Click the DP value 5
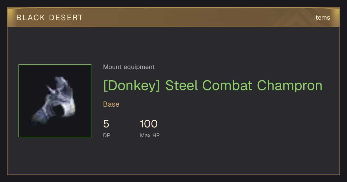 [106, 124]
